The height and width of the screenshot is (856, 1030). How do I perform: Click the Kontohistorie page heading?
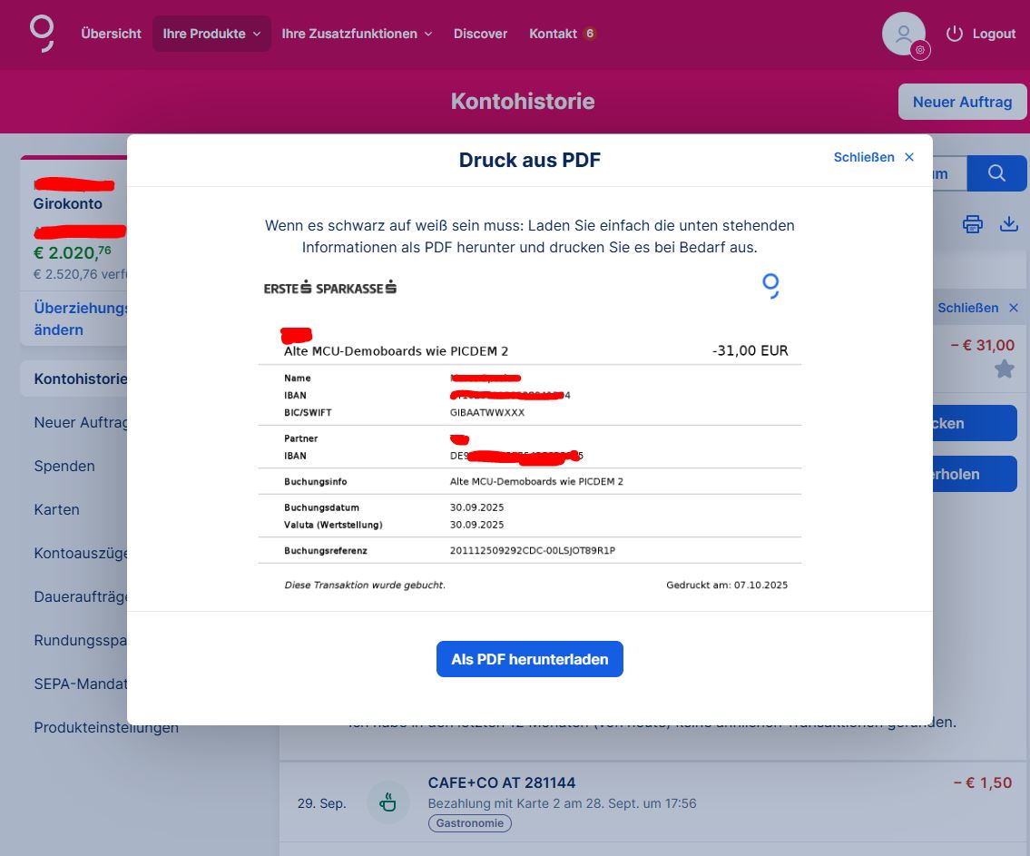(x=522, y=101)
